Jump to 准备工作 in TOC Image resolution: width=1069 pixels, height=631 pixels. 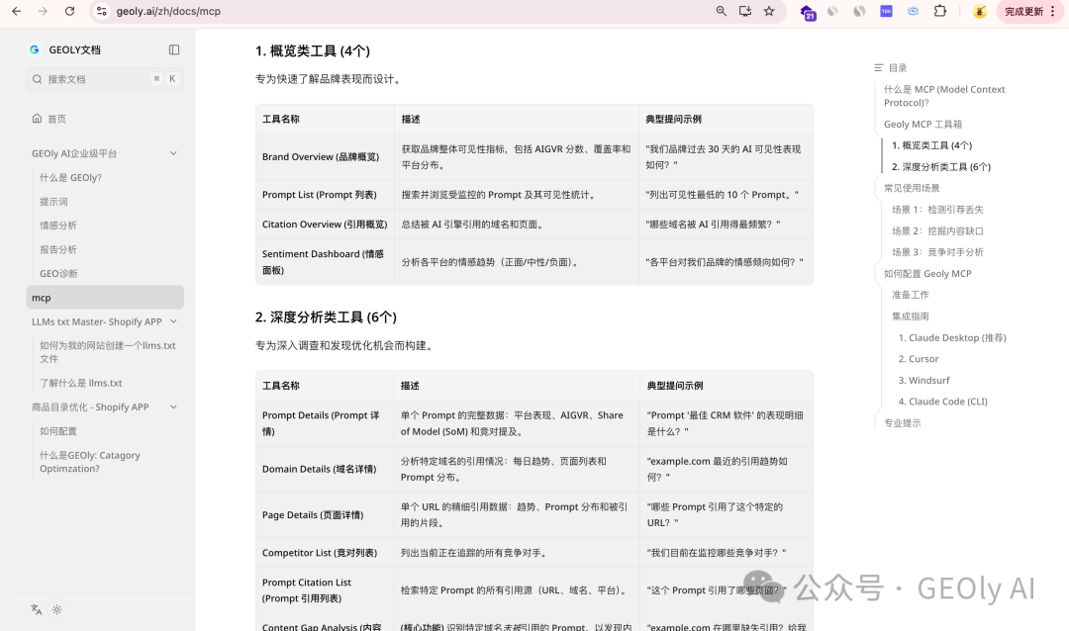click(911, 295)
